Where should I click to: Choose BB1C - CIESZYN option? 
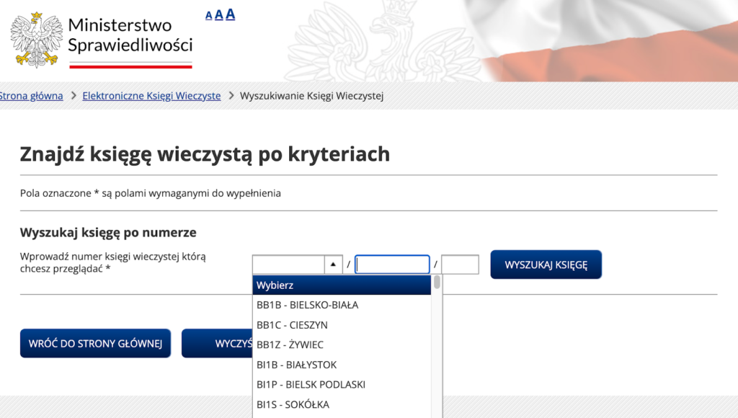[292, 325]
